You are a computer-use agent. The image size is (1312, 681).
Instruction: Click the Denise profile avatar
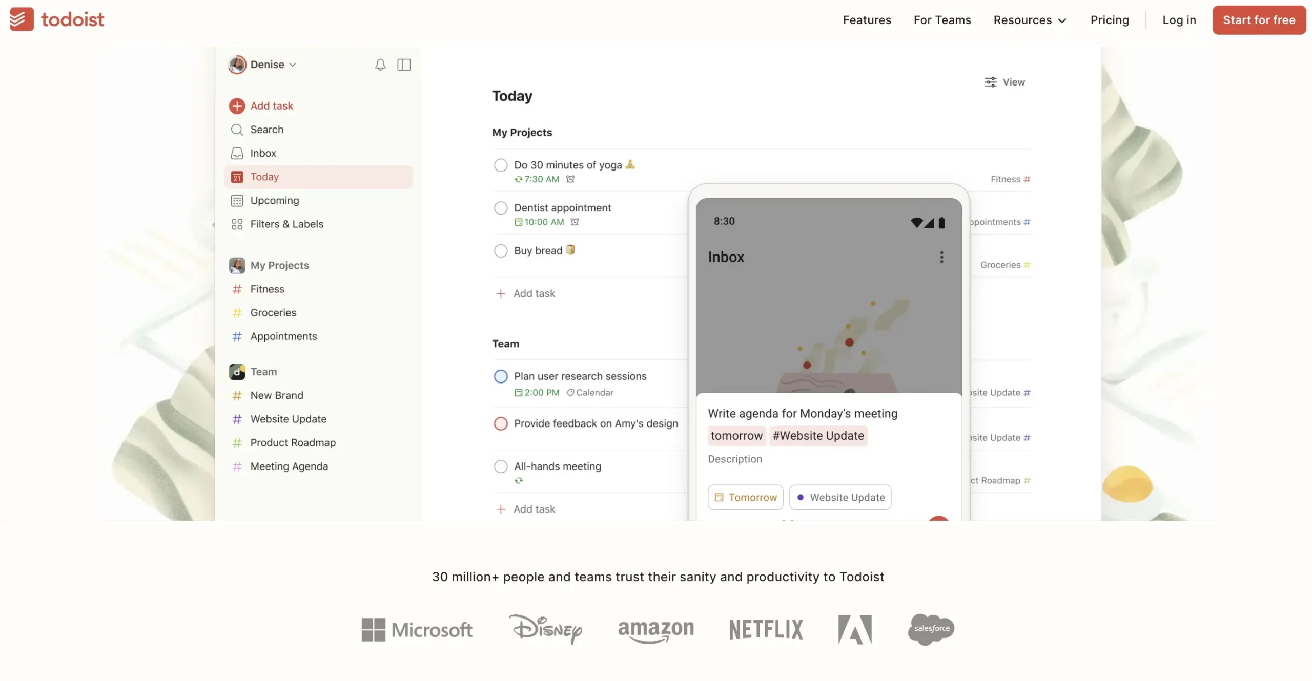click(x=237, y=65)
